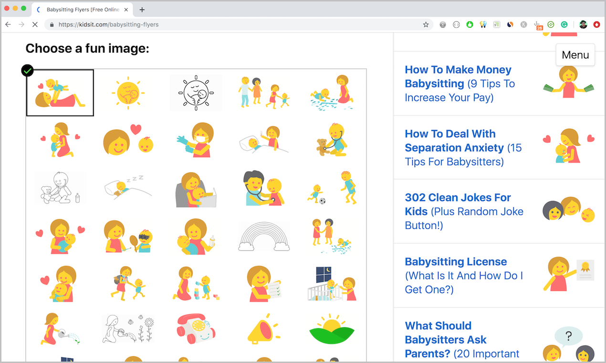Select the two sitters watching baby swim
The height and width of the screenshot is (363, 606).
pos(332,236)
